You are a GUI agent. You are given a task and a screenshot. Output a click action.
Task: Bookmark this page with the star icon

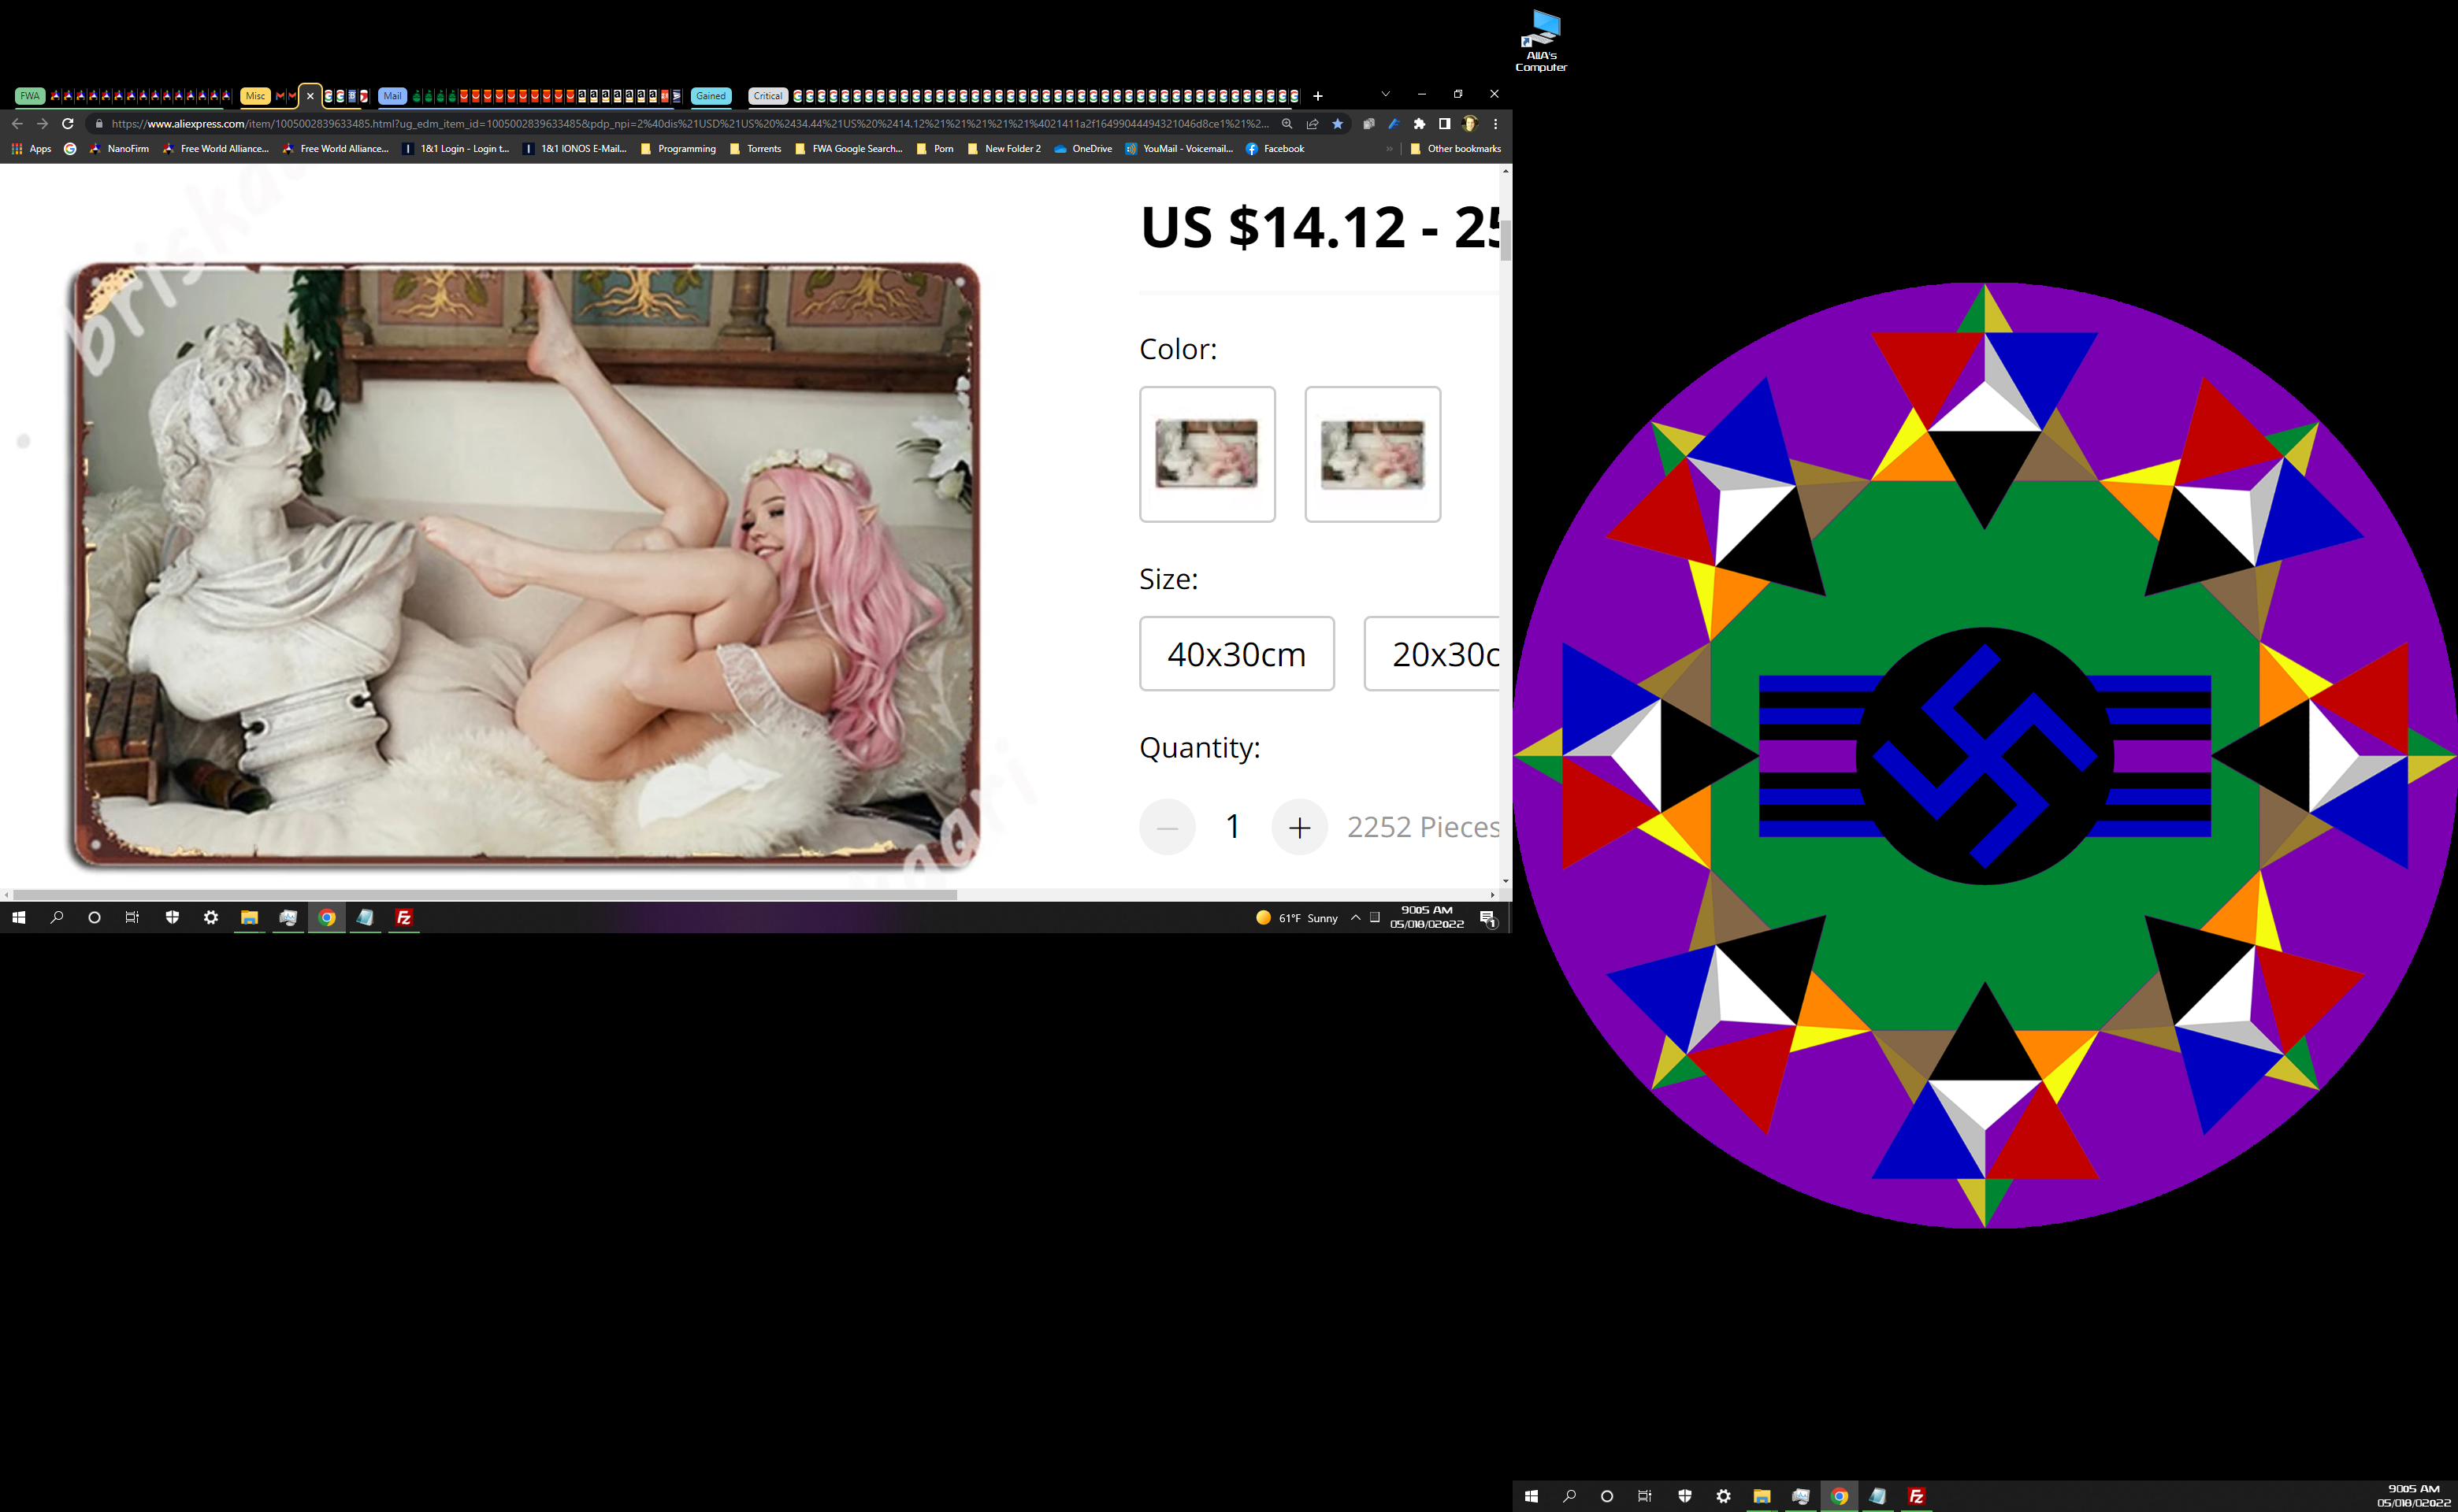1338,124
